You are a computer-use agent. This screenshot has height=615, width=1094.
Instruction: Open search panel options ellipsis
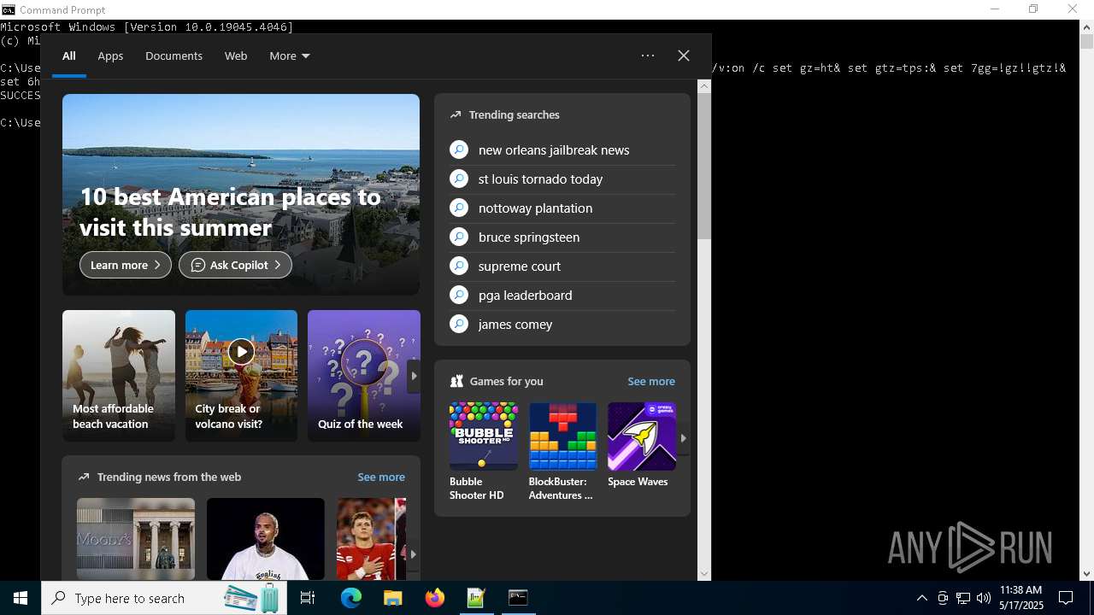(x=648, y=56)
